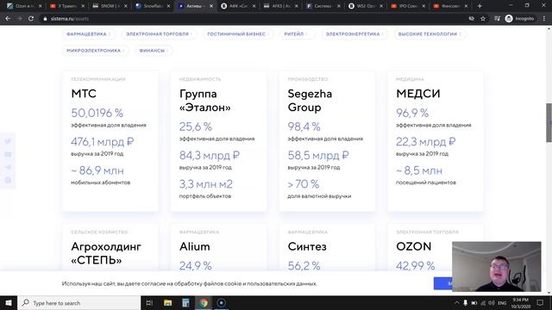The width and height of the screenshot is (552, 310).
Task: Click the greyed-out forward arrow
Action: coord(19,19)
